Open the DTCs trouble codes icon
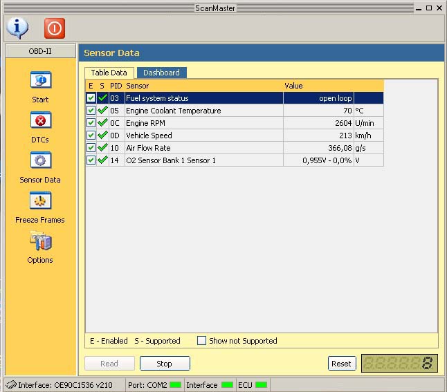The image size is (447, 392). pyautogui.click(x=41, y=120)
